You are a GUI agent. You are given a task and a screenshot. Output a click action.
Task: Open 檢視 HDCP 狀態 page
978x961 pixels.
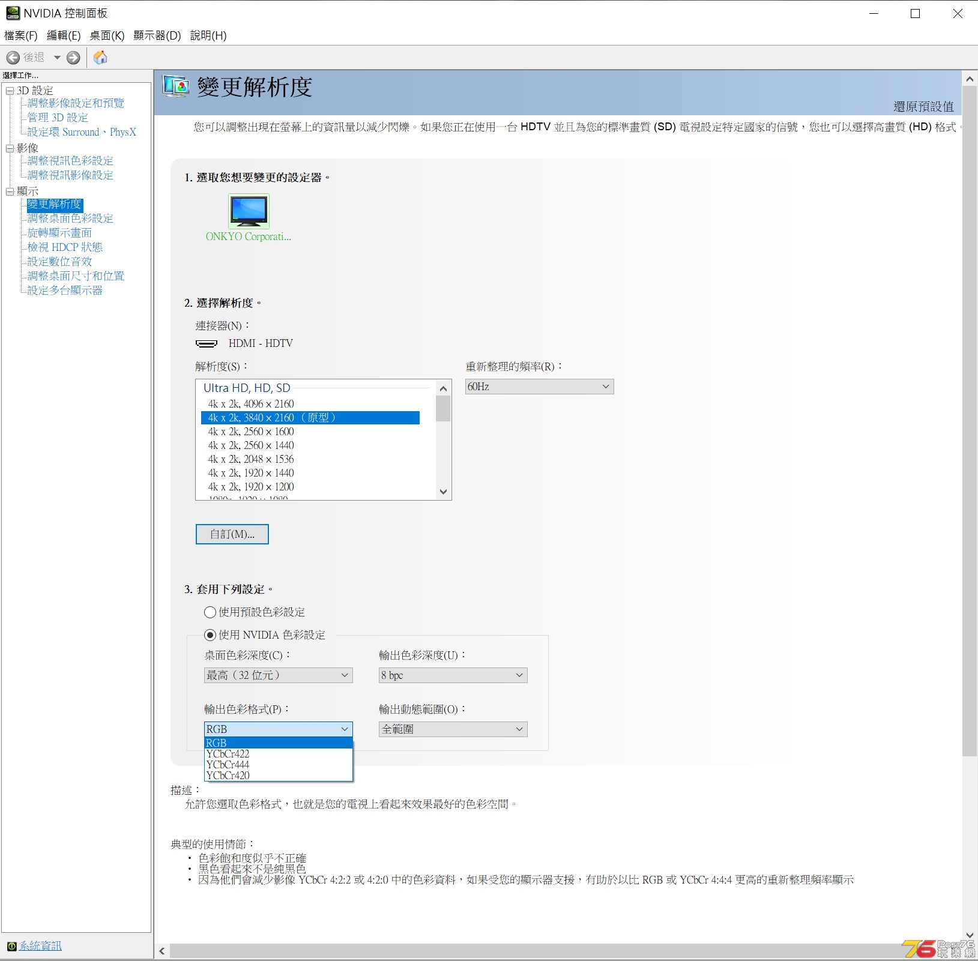click(65, 247)
